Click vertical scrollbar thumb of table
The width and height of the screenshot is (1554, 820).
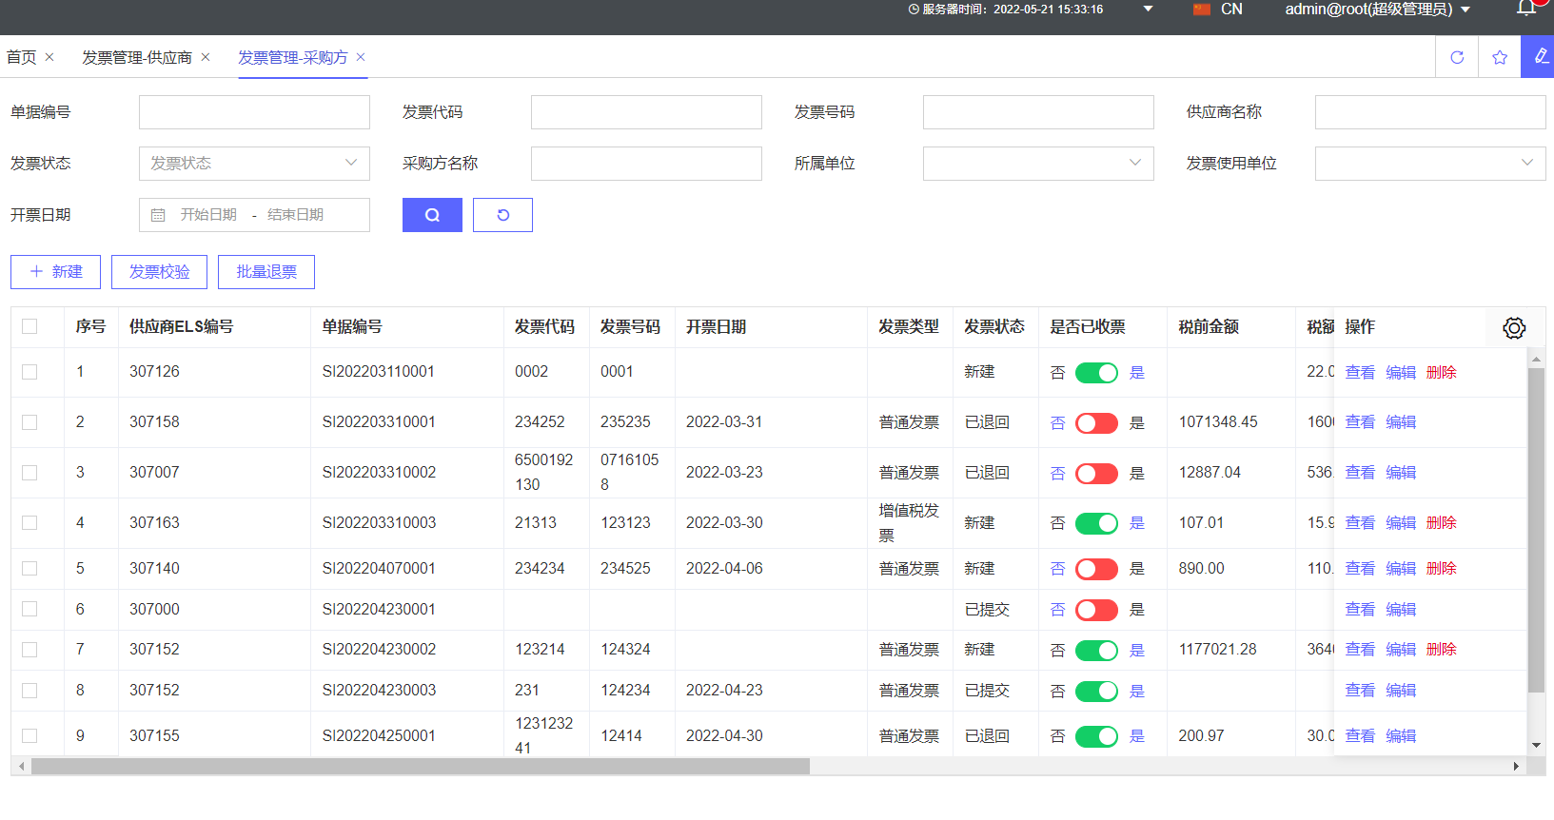1536,530
